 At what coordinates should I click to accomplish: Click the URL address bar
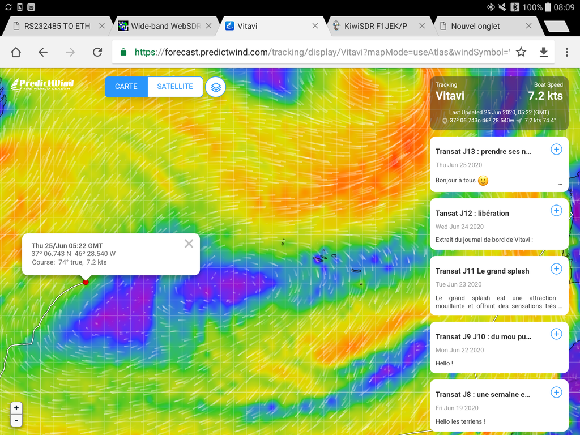[322, 52]
